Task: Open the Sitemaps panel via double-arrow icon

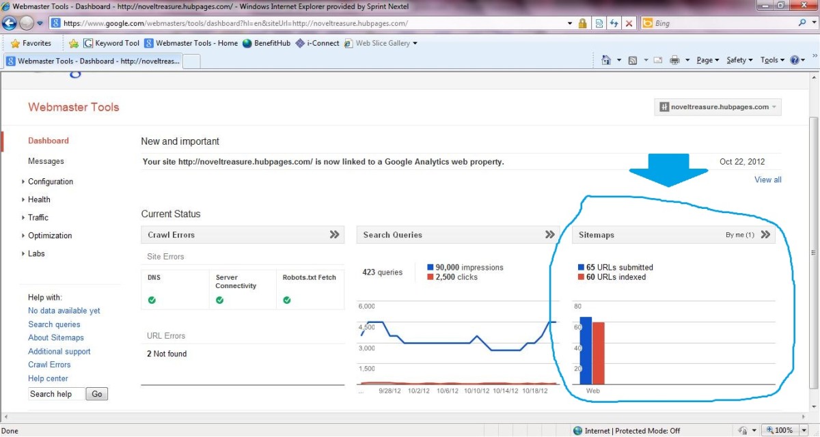Action: [767, 234]
